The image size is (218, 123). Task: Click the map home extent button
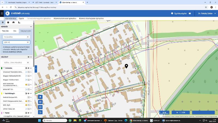point(40,97)
